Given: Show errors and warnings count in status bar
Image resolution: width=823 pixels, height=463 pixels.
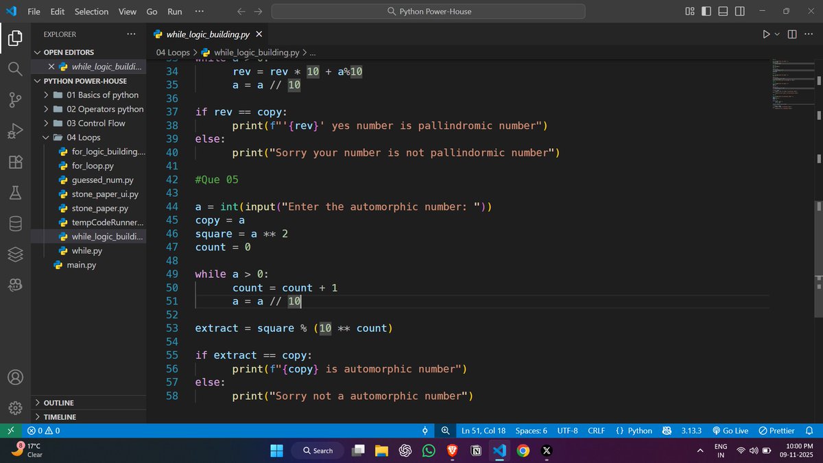Looking at the screenshot, I should point(43,431).
